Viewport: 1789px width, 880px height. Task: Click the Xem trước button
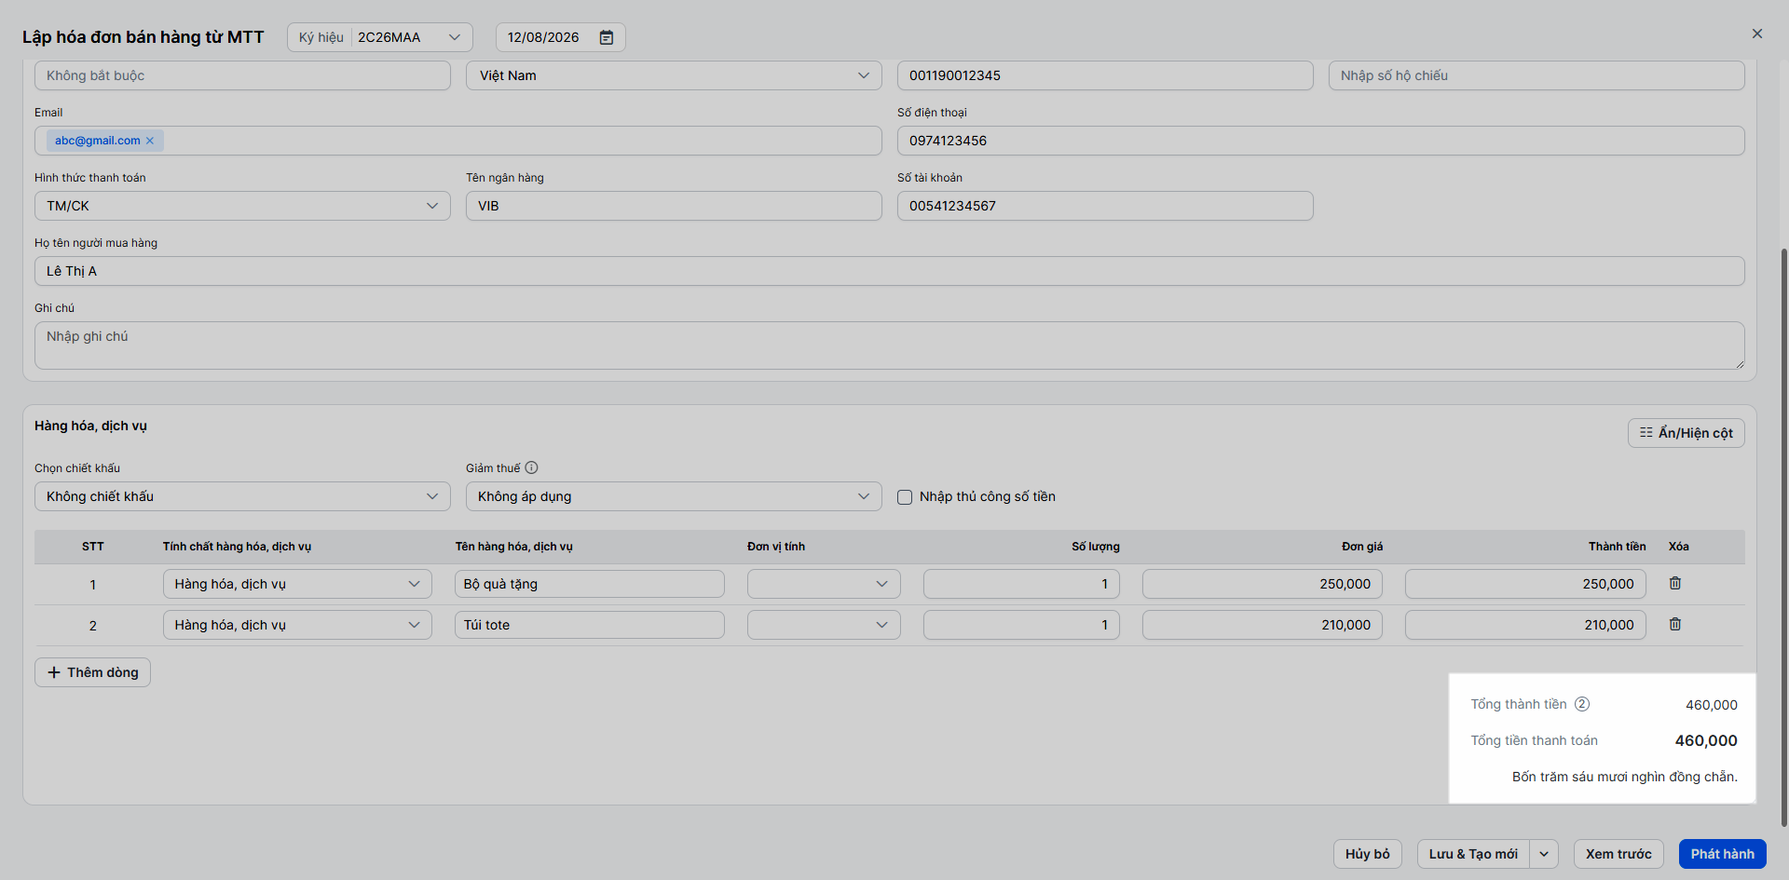[x=1618, y=854]
